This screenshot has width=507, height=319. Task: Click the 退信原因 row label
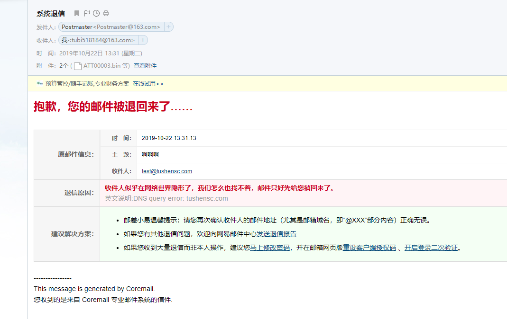(x=79, y=193)
